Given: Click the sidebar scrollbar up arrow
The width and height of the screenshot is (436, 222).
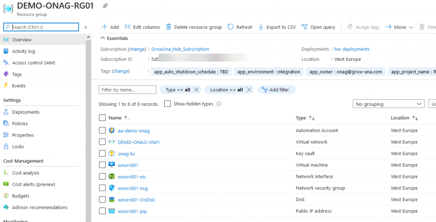Looking at the screenshot, I should [x=89, y=37].
